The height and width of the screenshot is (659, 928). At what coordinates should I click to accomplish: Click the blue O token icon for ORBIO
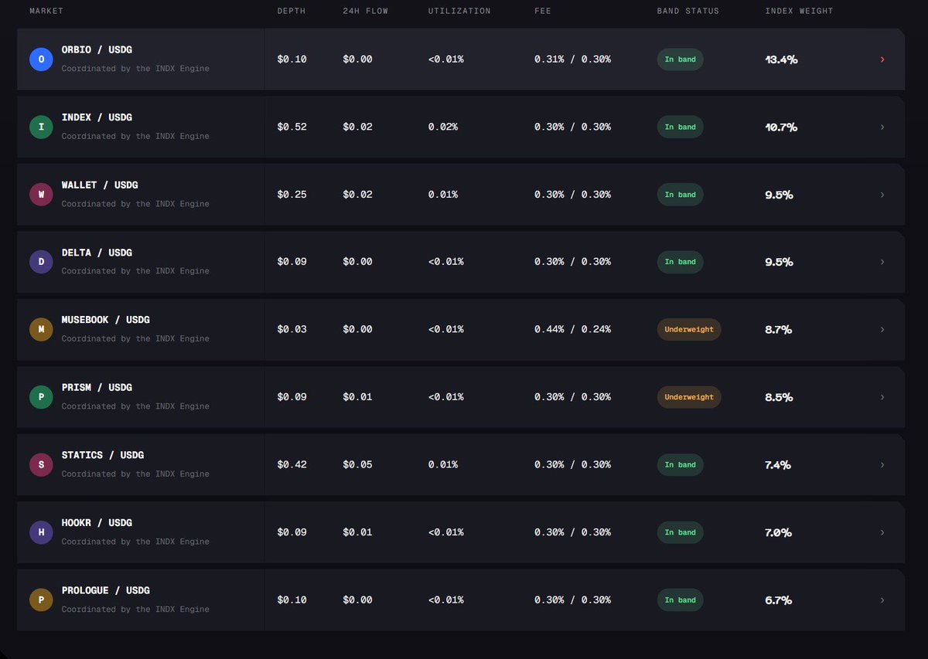pyautogui.click(x=41, y=59)
